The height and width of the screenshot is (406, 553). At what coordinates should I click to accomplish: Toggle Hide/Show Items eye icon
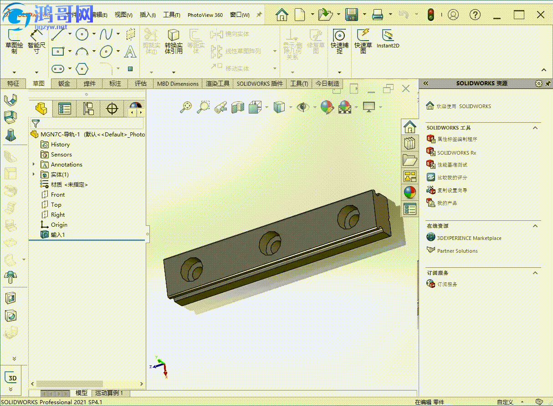(302, 107)
